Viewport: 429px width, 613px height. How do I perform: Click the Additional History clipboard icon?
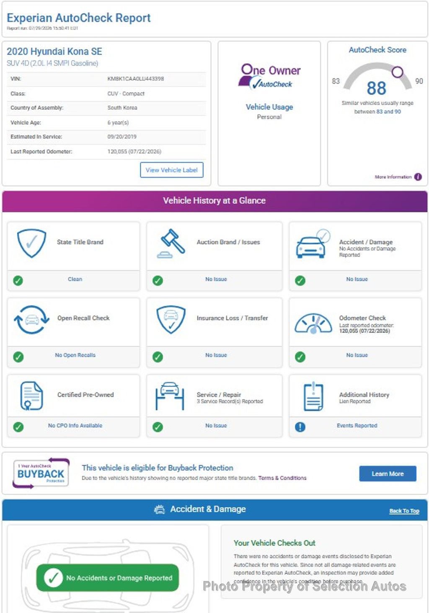click(x=313, y=396)
